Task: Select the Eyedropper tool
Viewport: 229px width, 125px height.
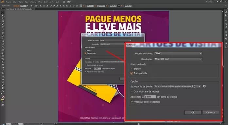Action: click(3, 71)
